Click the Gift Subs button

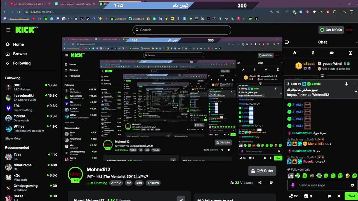262,171
